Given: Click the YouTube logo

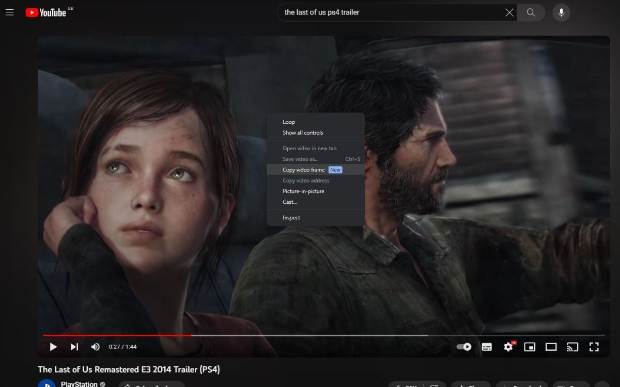Looking at the screenshot, I should (x=46, y=12).
